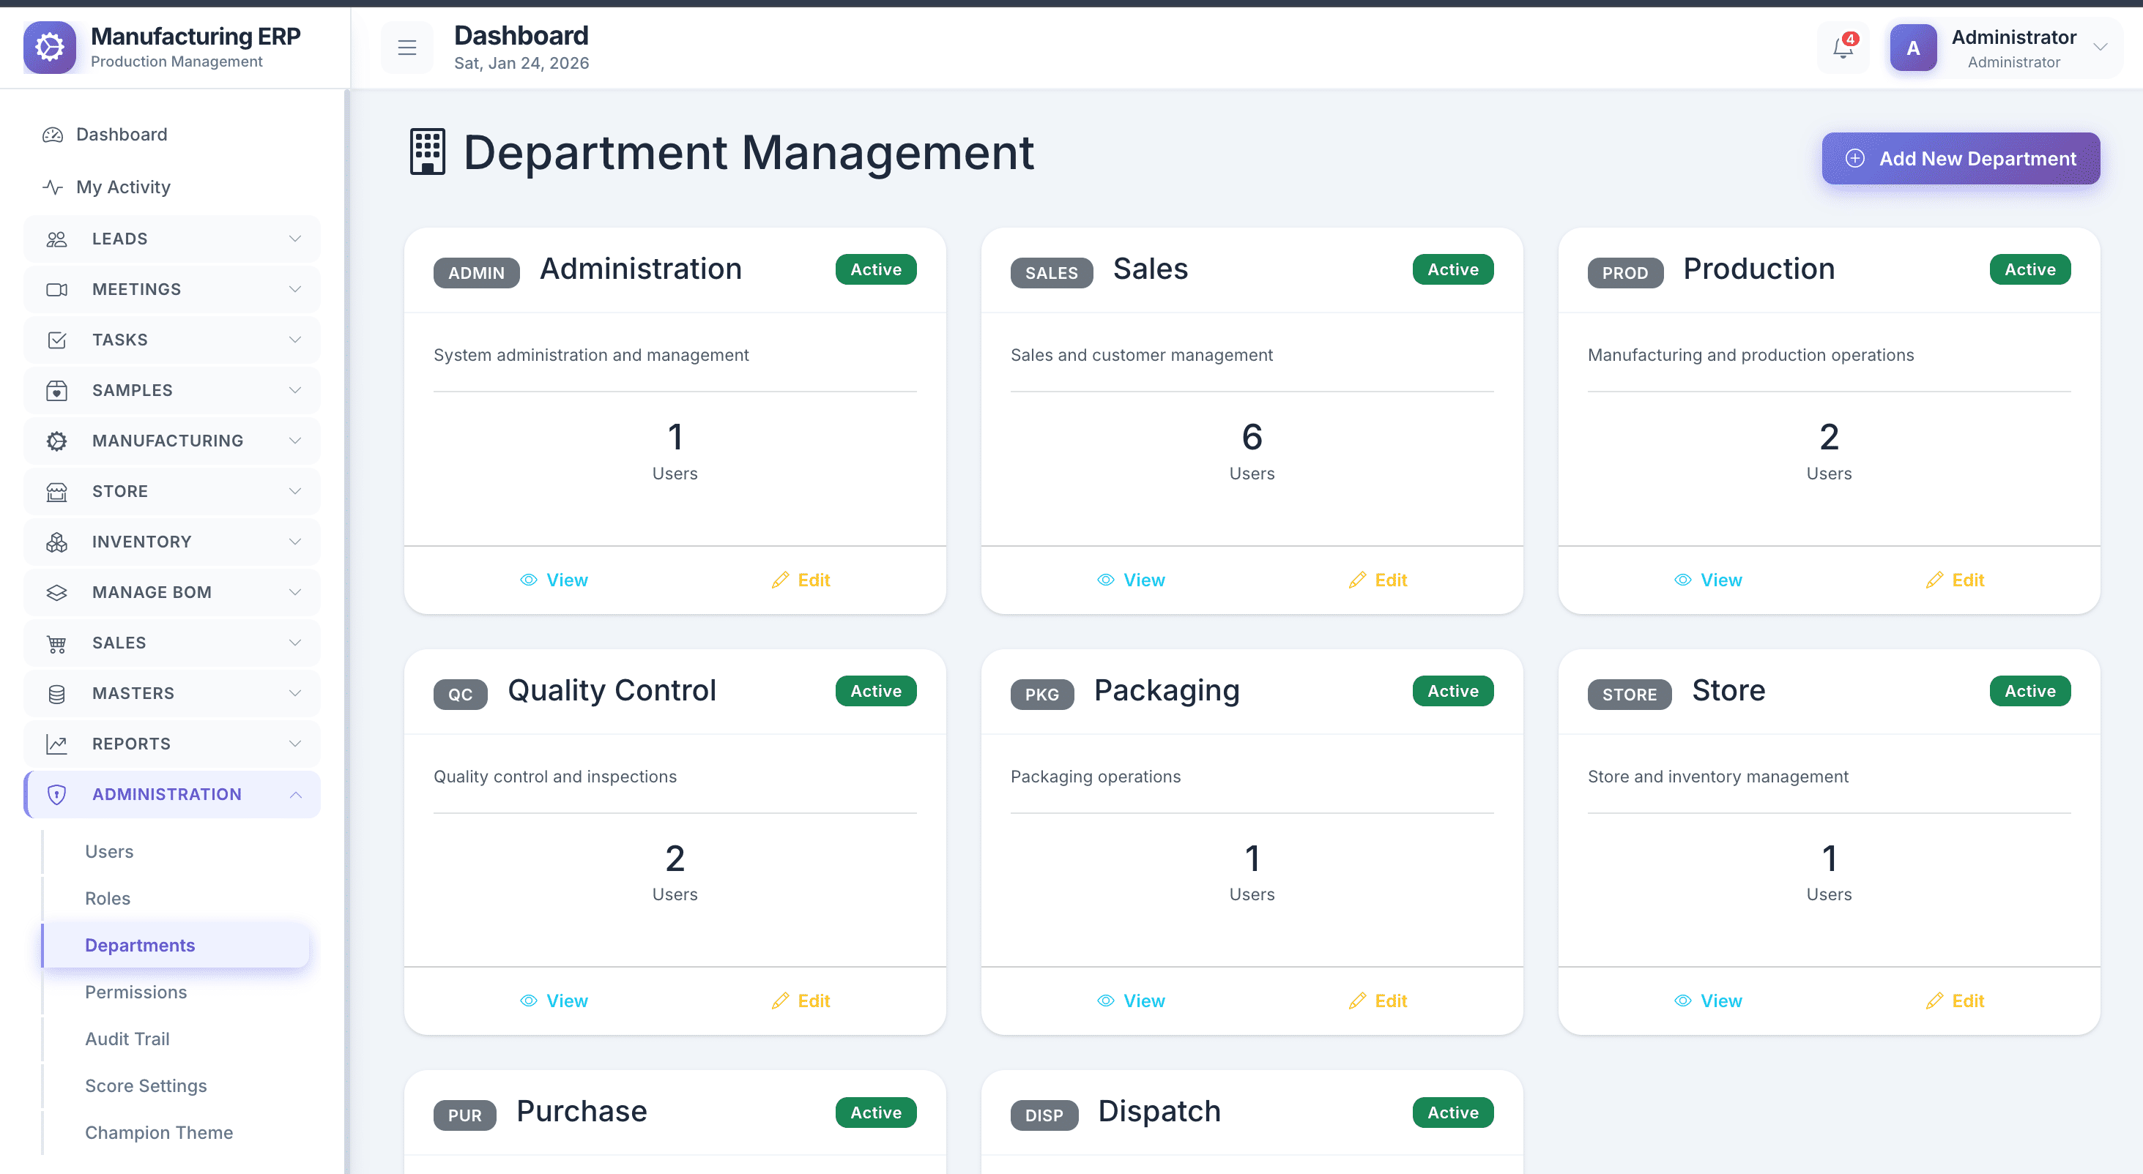Screen dimensions: 2143x1174
Task: Click the Administrator avatar icon
Action: pyautogui.click(x=1912, y=48)
